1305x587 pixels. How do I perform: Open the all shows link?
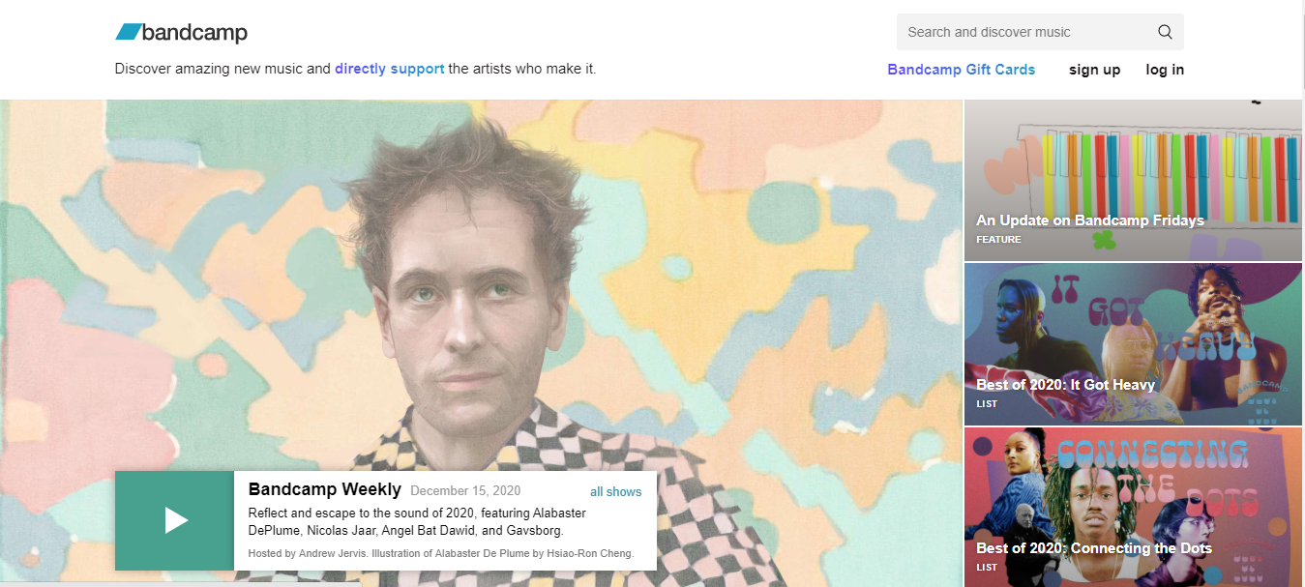point(616,491)
